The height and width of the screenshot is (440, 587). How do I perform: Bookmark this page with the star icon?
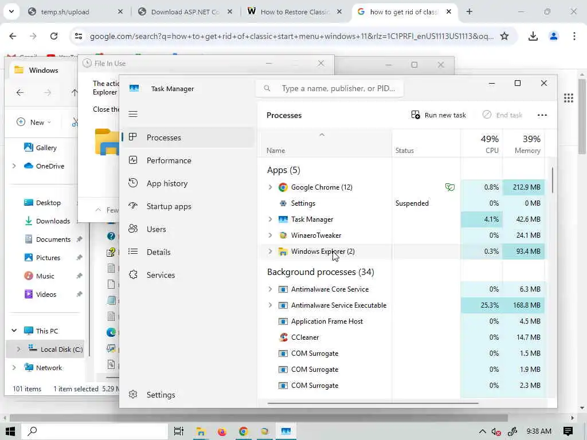[x=504, y=36]
